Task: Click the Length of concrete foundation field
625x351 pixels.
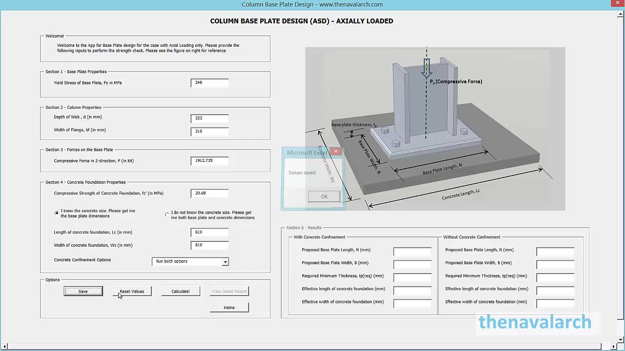Action: click(x=209, y=232)
